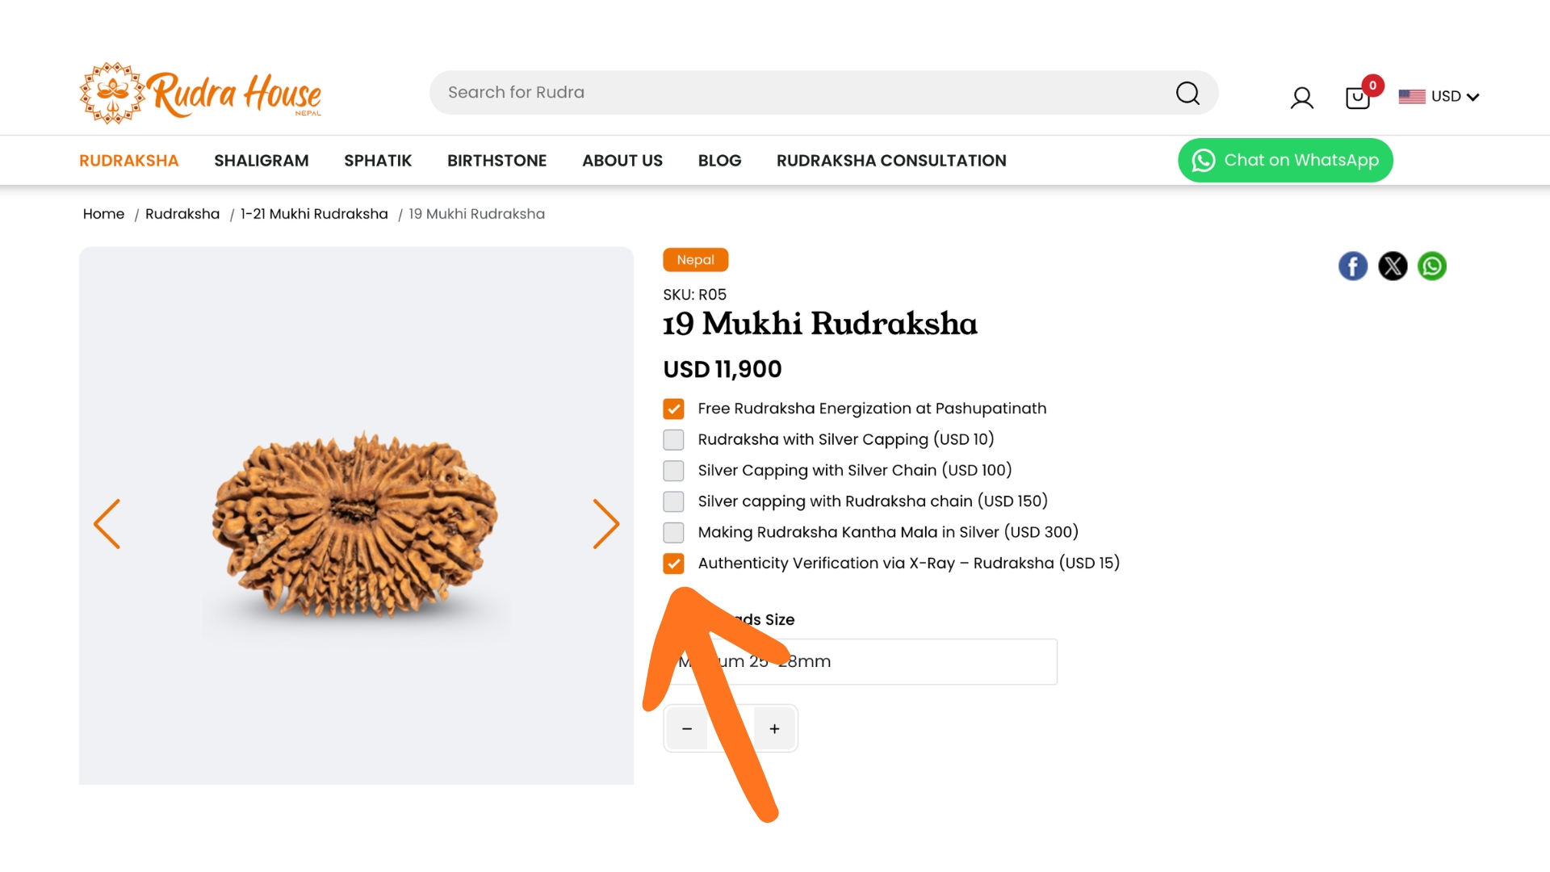Image resolution: width=1550 pixels, height=872 pixels.
Task: Tick Making Rudraksha Kantha Mala in Silver
Action: (x=673, y=533)
